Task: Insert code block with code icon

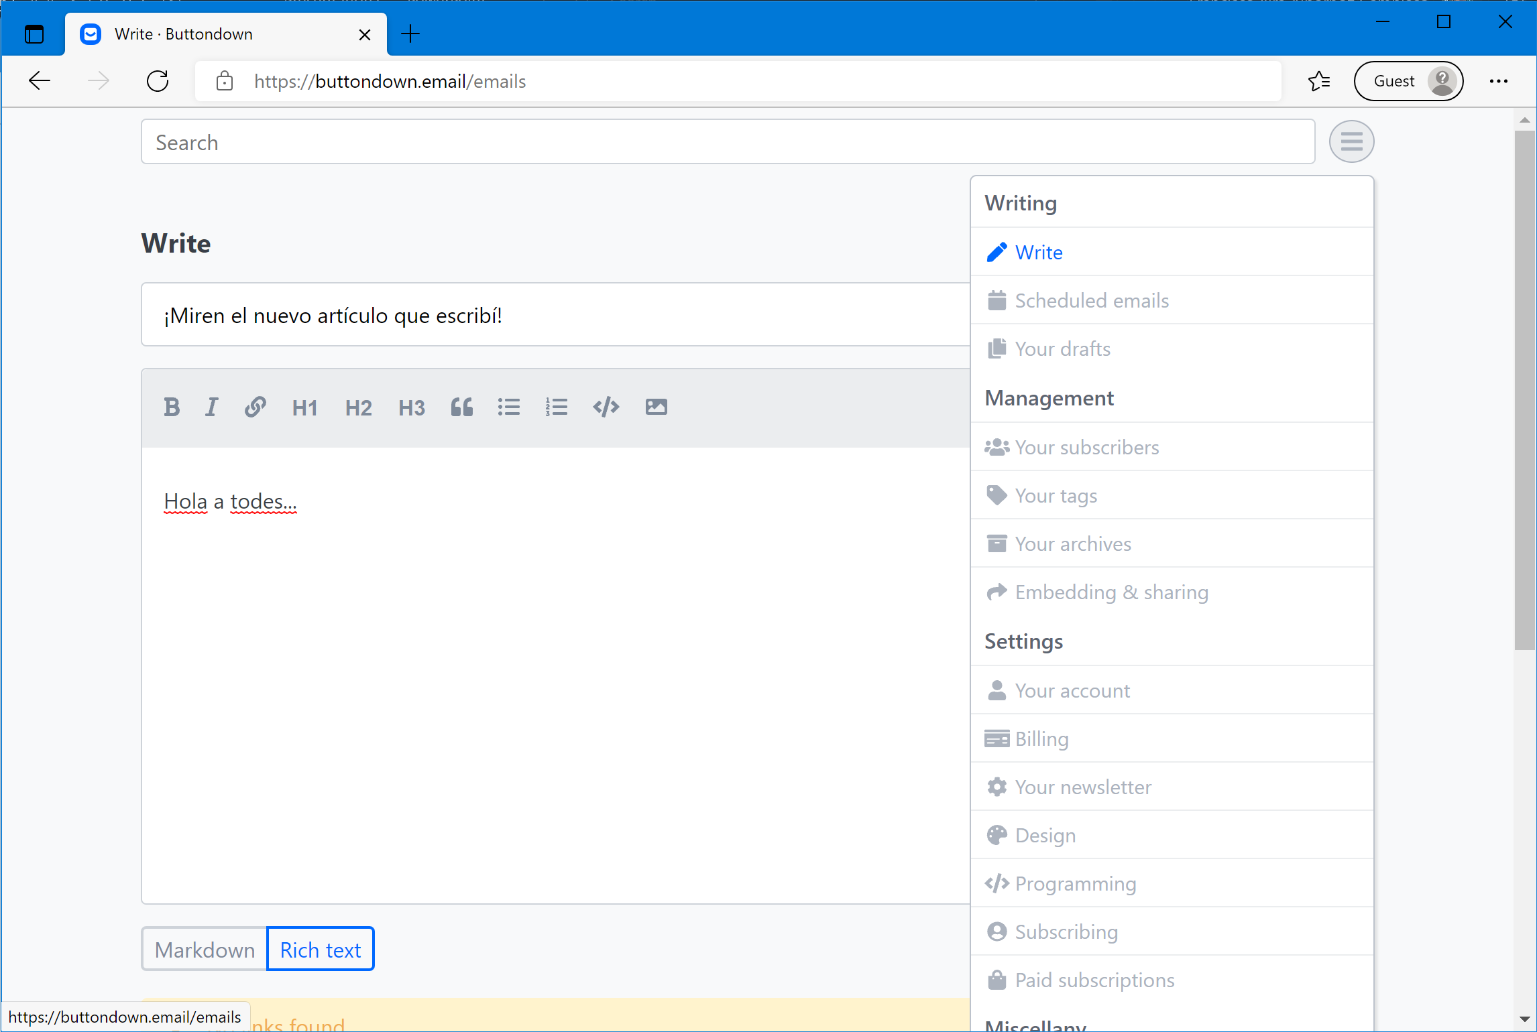Action: (x=606, y=407)
